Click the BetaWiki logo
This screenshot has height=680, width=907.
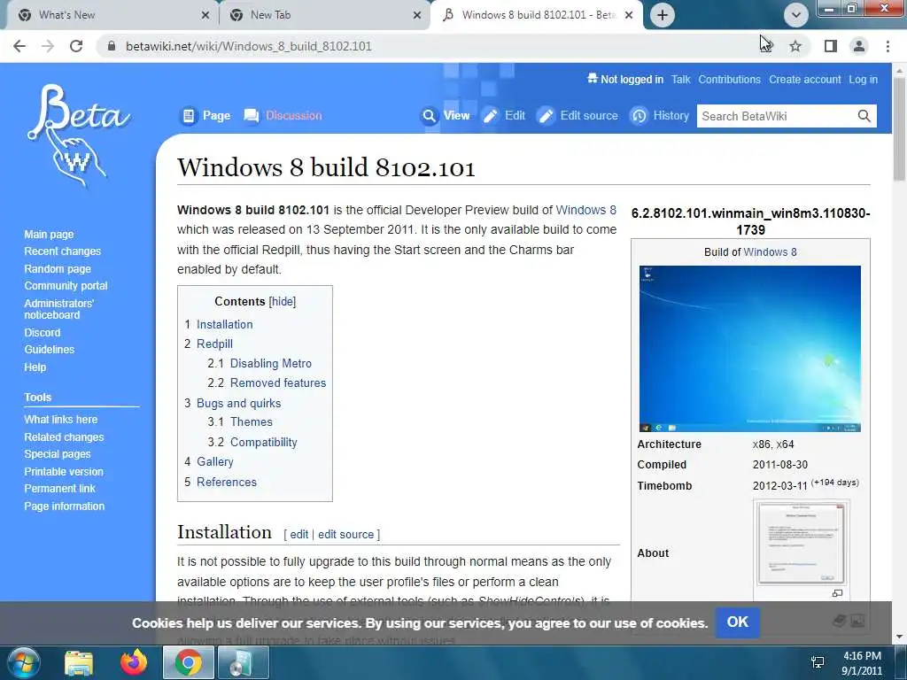(78, 135)
